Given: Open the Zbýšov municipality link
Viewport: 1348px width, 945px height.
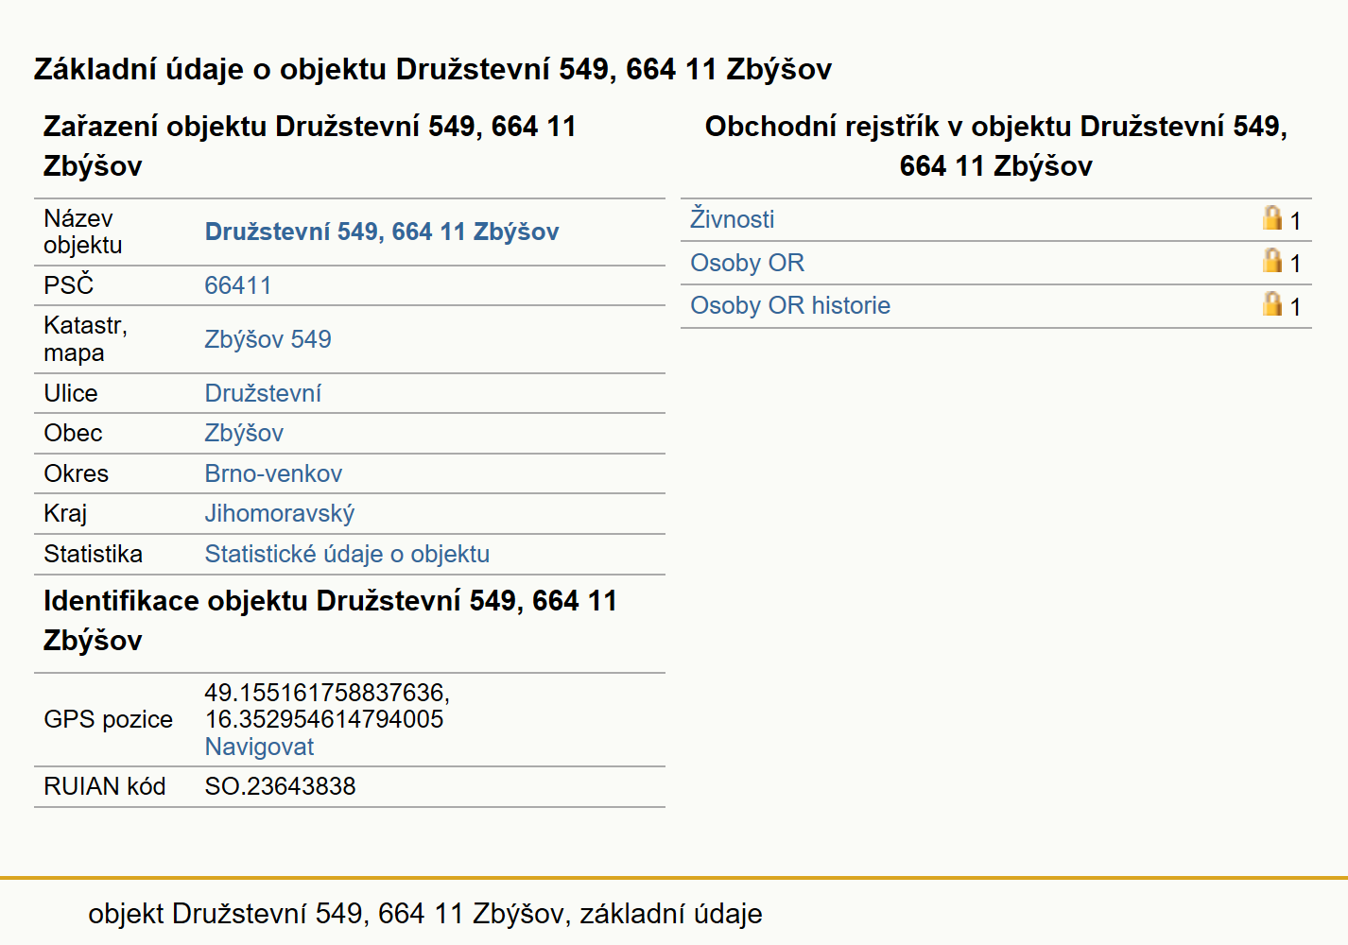Looking at the screenshot, I should 244,433.
